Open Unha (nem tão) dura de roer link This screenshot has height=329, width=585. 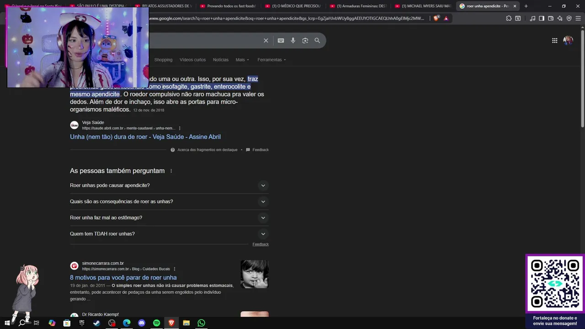click(x=145, y=137)
